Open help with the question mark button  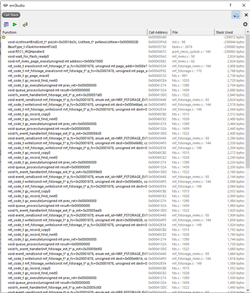(x=230, y=5)
